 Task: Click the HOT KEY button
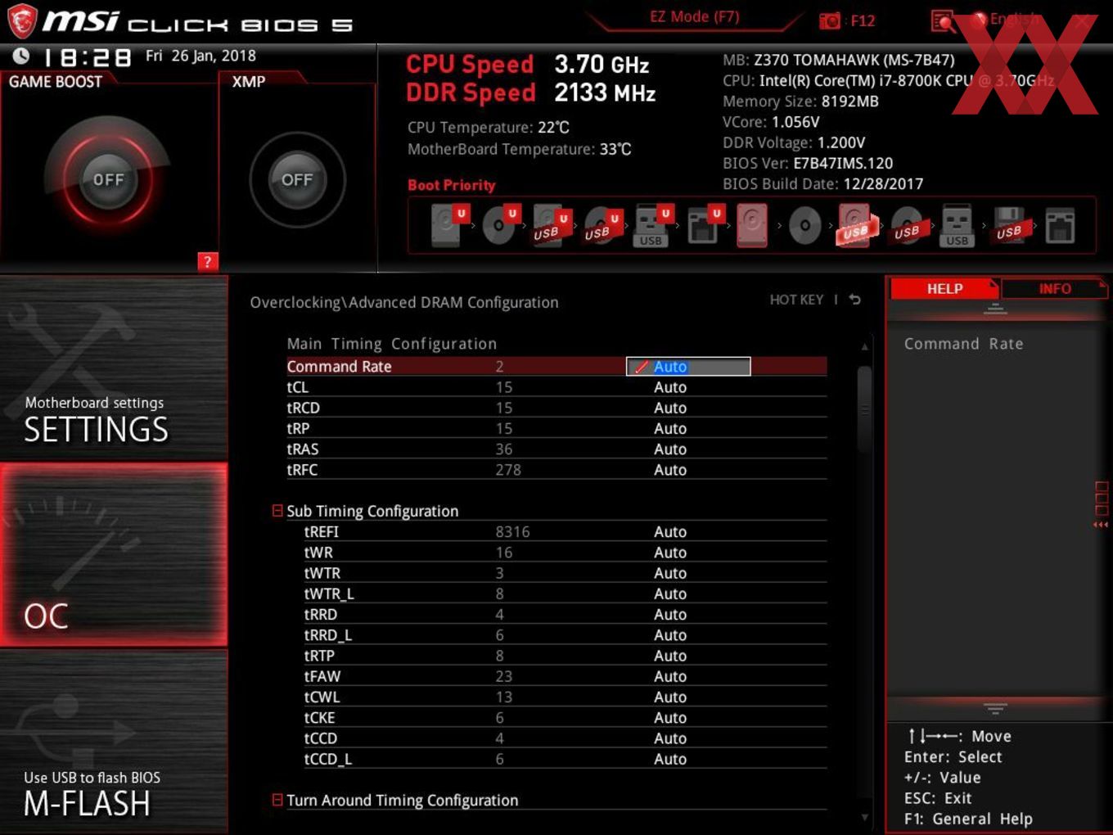coord(796,300)
